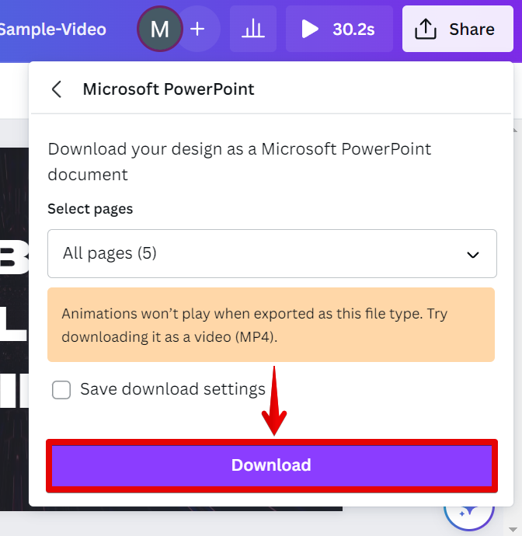
Task: Click scrollbar down arrow at bottom right
Action: pyautogui.click(x=513, y=530)
